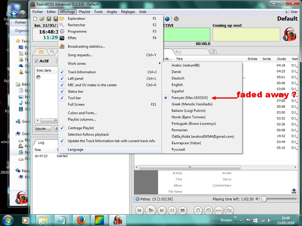Open the Jingles menu
The width and height of the screenshot is (302, 226).
click(x=112, y=12)
